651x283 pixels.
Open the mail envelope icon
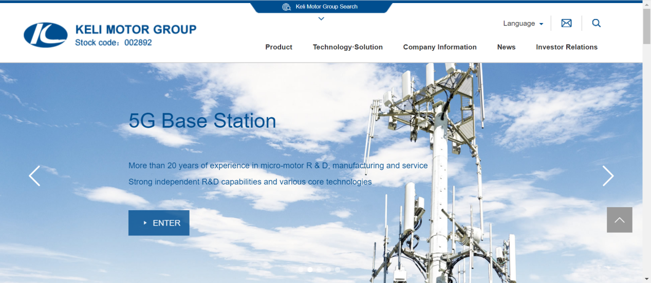coord(566,23)
